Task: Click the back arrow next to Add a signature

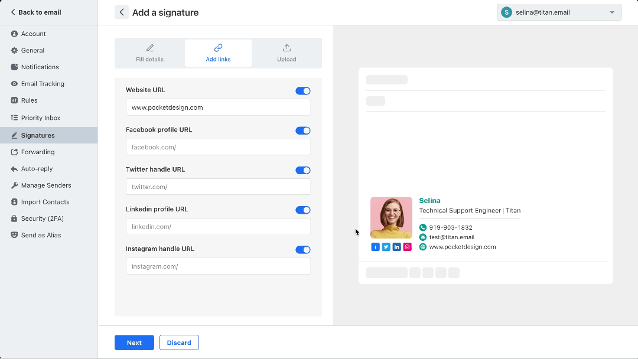Action: (x=122, y=12)
